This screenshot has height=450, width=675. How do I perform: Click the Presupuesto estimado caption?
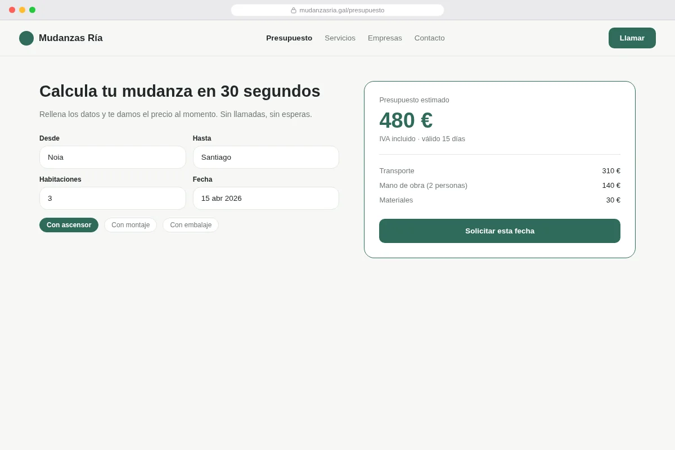[x=414, y=100]
